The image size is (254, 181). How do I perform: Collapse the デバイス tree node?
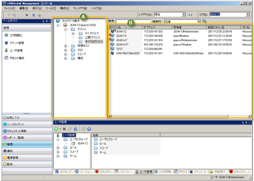click(65, 29)
